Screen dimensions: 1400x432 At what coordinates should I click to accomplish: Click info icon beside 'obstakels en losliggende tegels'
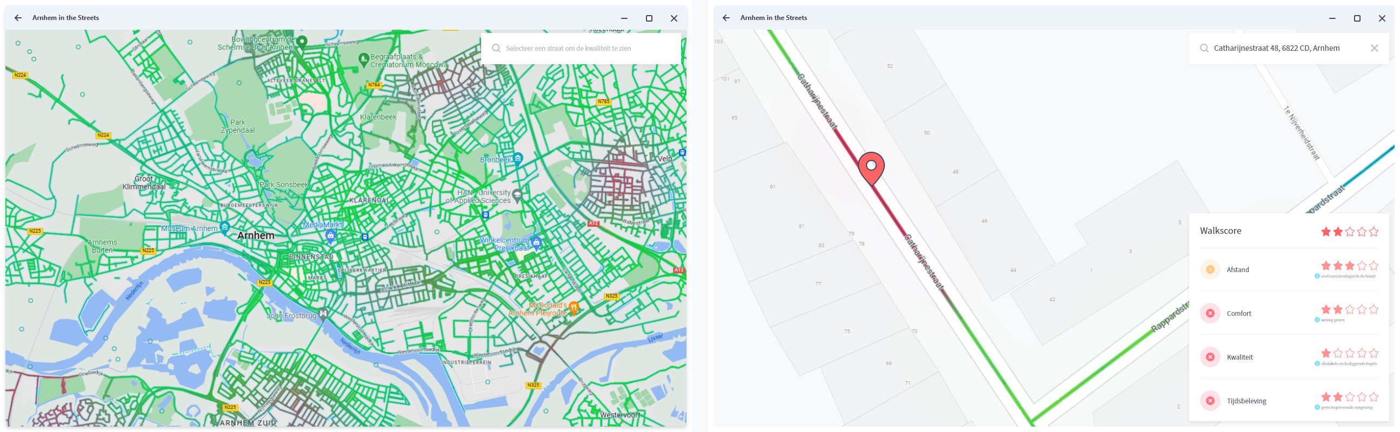coord(1317,363)
